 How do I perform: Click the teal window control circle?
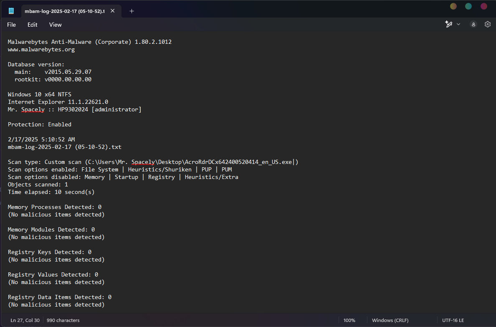(468, 6)
